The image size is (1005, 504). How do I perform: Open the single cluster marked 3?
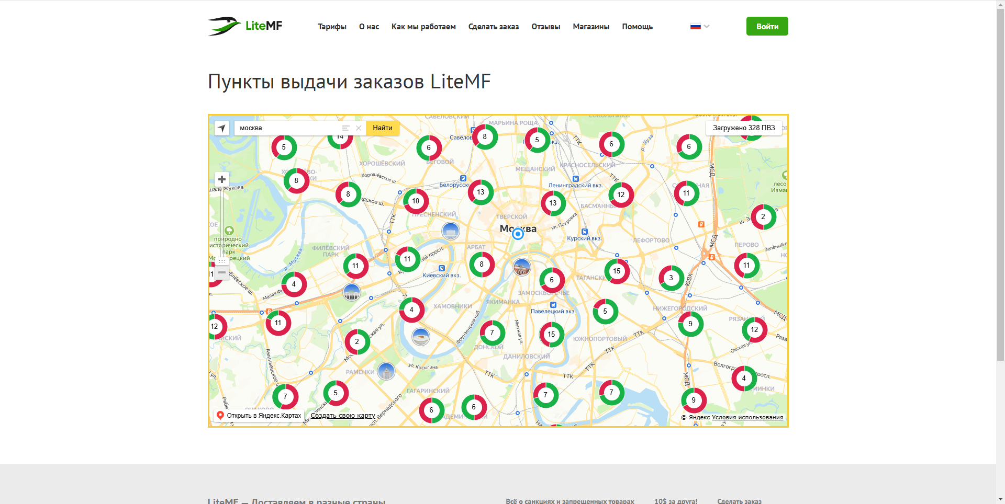(671, 278)
